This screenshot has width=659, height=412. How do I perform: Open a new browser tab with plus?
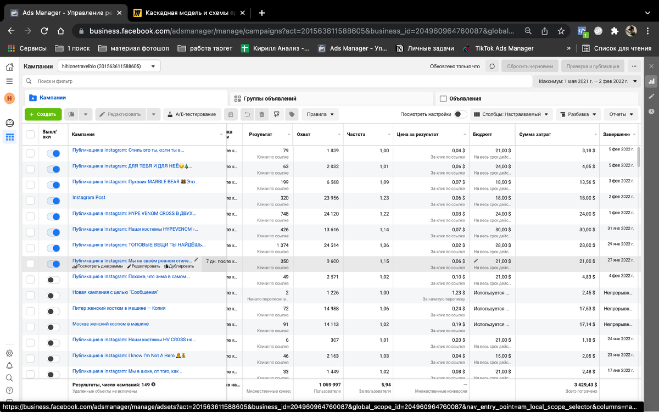(x=262, y=13)
